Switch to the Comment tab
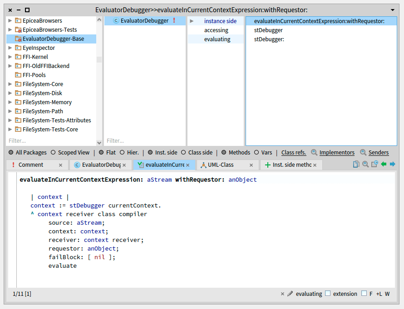Image resolution: width=404 pixels, height=309 pixels. [31, 165]
